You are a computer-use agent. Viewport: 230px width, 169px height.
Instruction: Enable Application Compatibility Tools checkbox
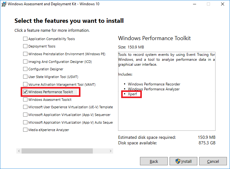click(25, 39)
